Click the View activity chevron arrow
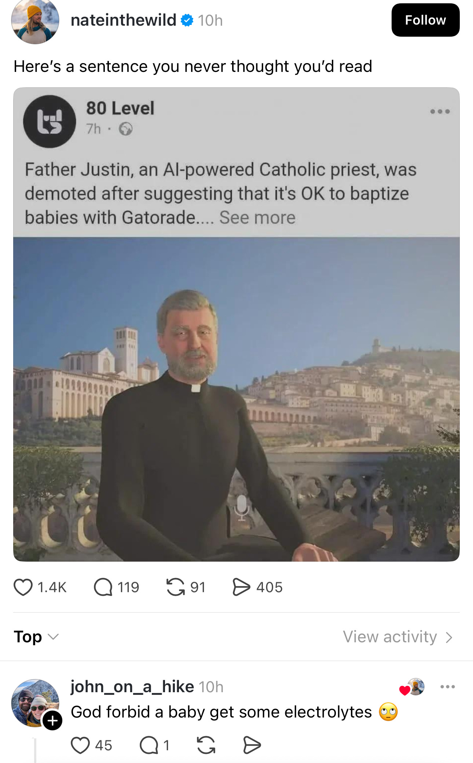This screenshot has width=473, height=763. 449,638
